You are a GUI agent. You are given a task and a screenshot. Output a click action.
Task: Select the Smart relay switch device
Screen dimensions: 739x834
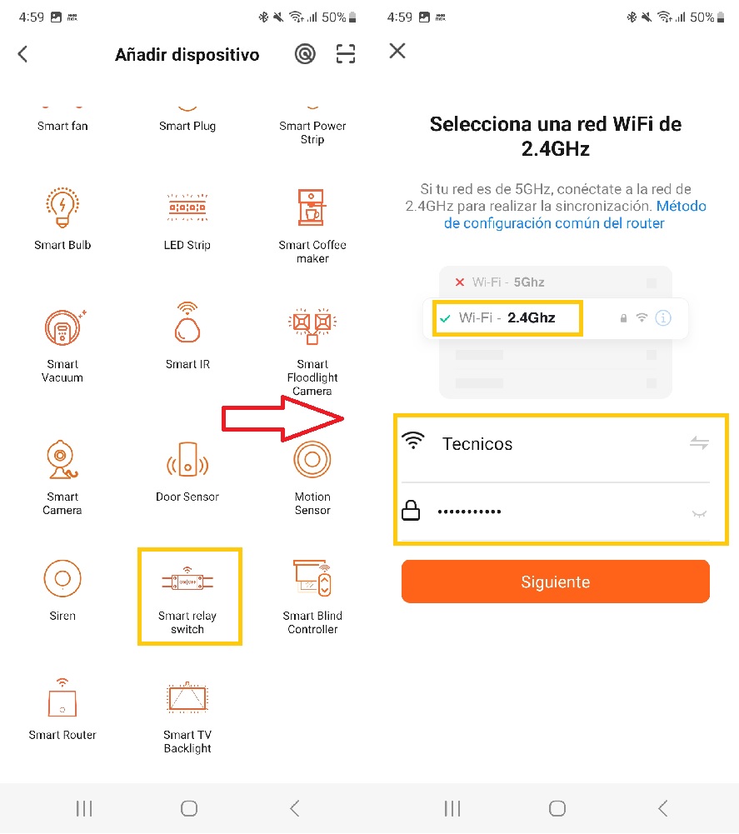(187, 593)
